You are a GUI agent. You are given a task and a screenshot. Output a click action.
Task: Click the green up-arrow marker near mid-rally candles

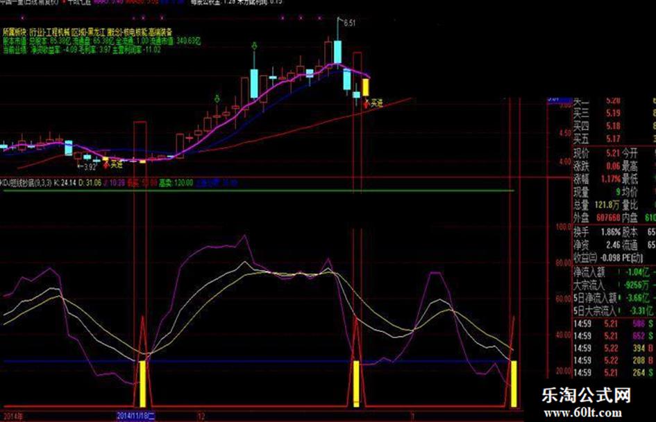coord(217,98)
